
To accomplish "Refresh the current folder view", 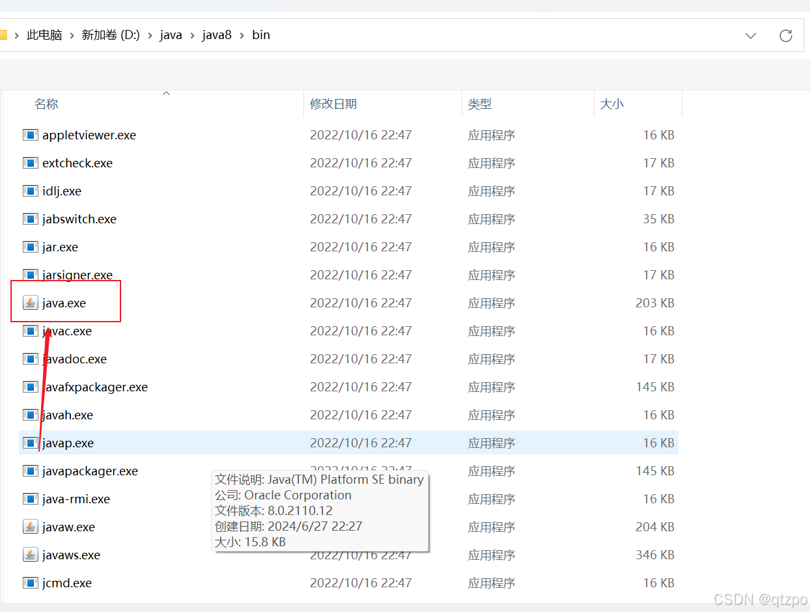I will tap(786, 35).
